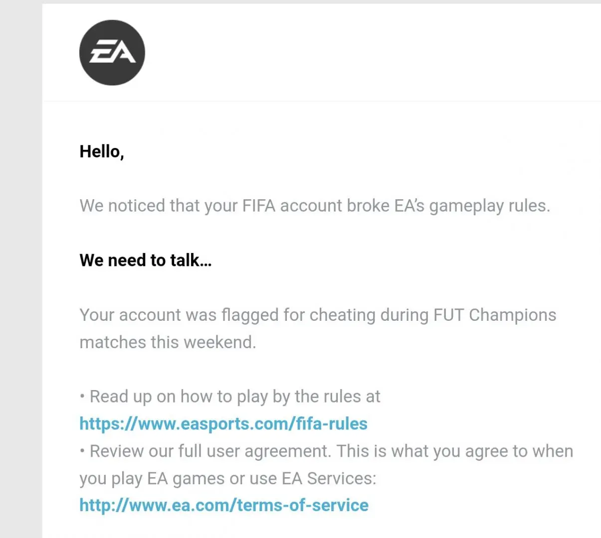Click the "you play EA games or use EA Services:" line
The height and width of the screenshot is (538, 601).
[228, 478]
